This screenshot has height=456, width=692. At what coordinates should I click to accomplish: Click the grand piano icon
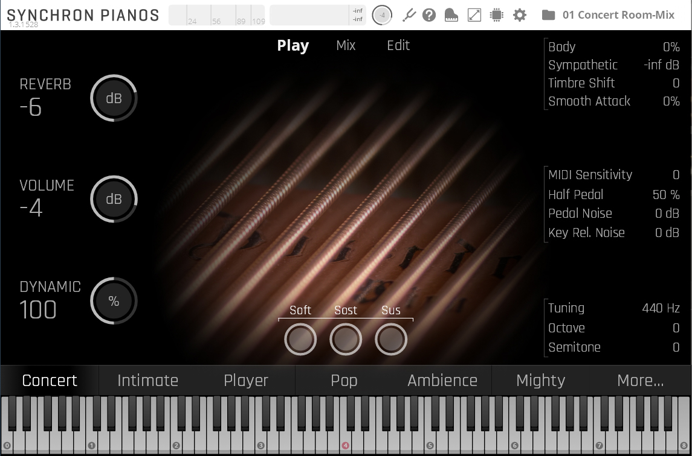pyautogui.click(x=451, y=15)
